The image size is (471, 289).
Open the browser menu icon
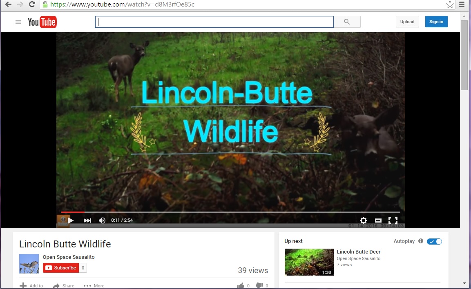pos(463,4)
